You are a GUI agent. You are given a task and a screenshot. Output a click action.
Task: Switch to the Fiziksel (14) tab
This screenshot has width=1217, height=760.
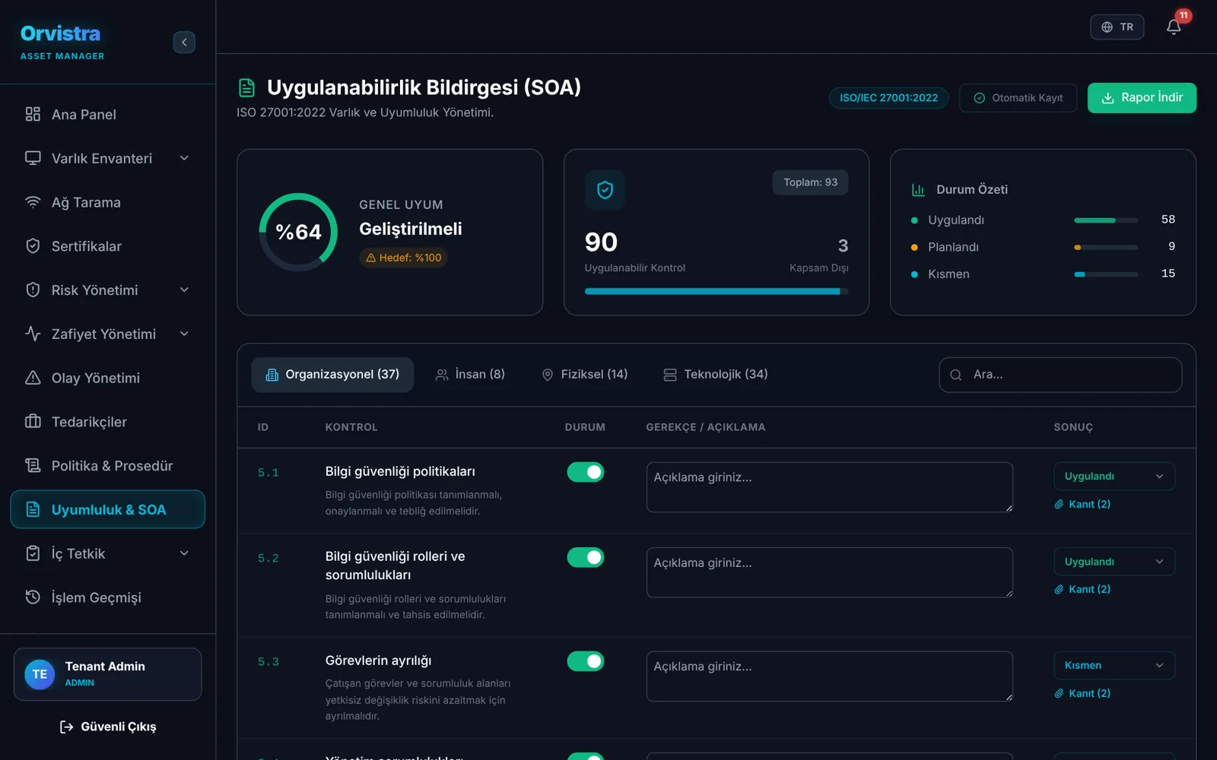click(x=584, y=375)
